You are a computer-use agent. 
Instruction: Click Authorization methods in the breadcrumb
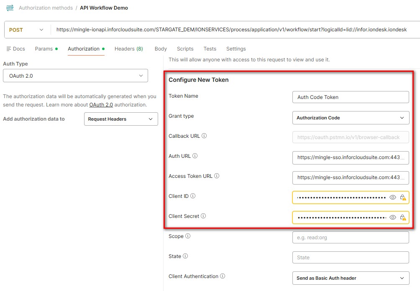tap(46, 8)
